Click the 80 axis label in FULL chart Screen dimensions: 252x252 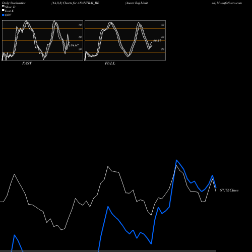click(163, 25)
